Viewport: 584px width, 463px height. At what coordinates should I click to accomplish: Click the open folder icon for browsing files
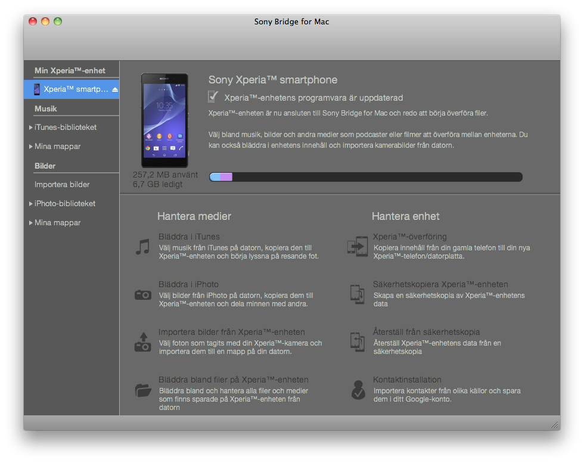click(x=142, y=390)
